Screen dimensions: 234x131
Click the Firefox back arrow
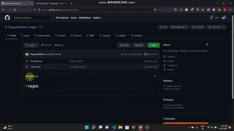coord(4,10)
